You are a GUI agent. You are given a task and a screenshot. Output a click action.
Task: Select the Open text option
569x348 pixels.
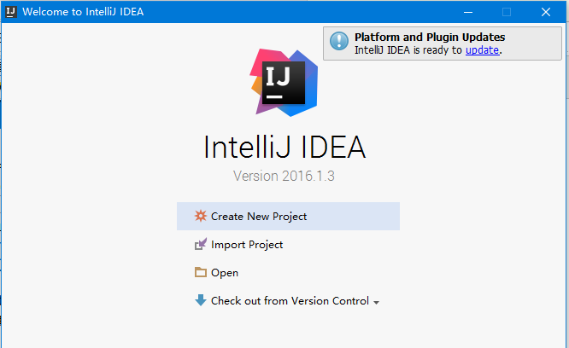coord(225,273)
